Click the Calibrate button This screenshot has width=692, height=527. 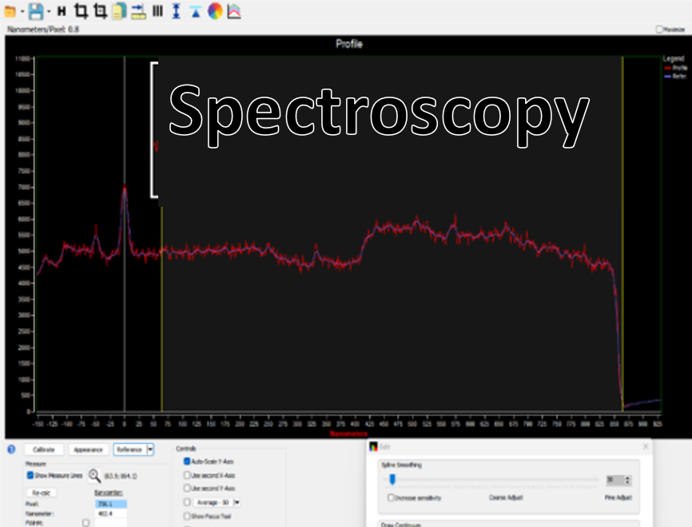coord(43,450)
